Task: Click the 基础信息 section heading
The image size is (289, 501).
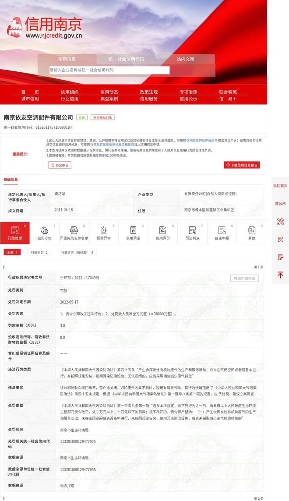Action: coord(11,180)
